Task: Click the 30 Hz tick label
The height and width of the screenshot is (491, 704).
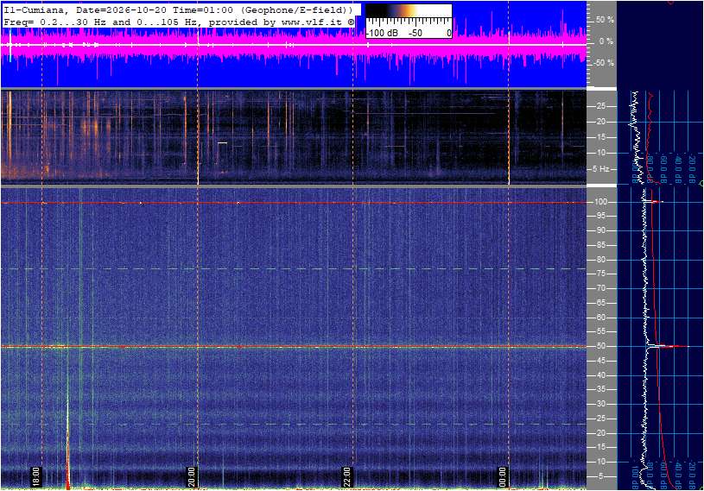Action: 600,404
